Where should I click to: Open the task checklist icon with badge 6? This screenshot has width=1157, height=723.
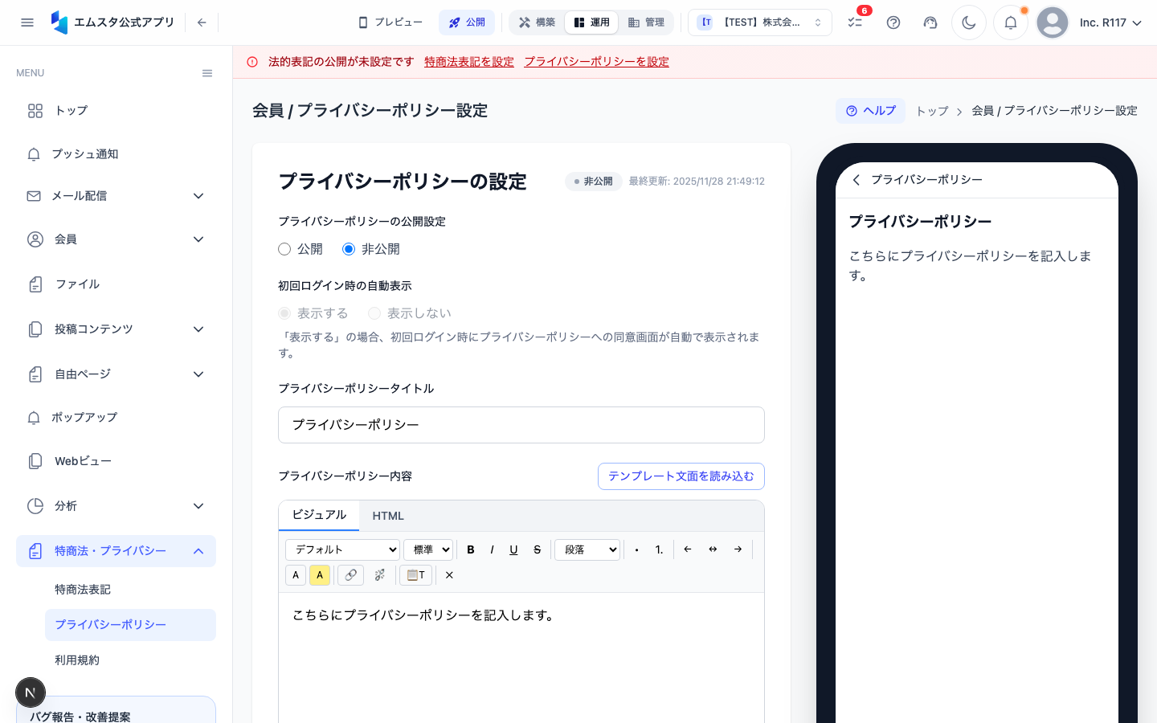(855, 22)
